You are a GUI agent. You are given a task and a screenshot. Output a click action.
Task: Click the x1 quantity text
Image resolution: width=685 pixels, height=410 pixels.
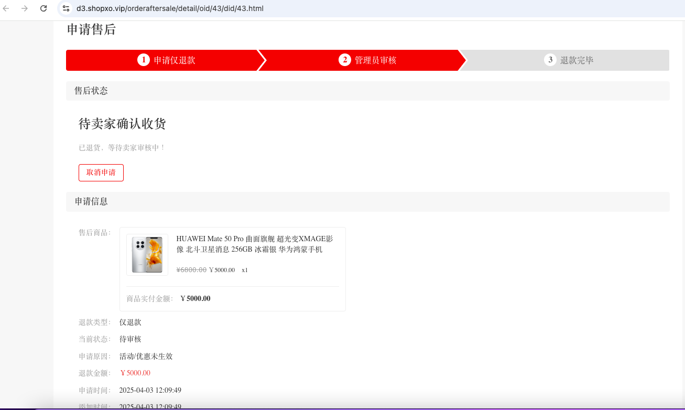click(x=245, y=270)
